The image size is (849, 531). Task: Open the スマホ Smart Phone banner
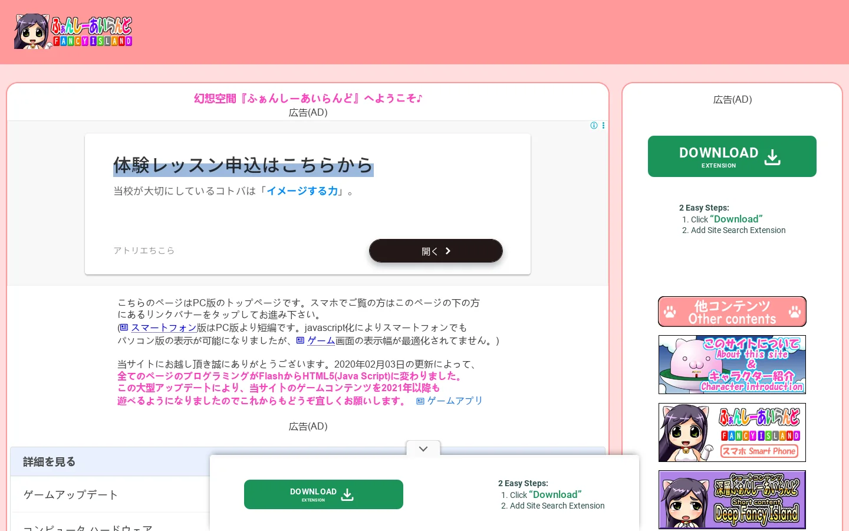click(x=732, y=432)
